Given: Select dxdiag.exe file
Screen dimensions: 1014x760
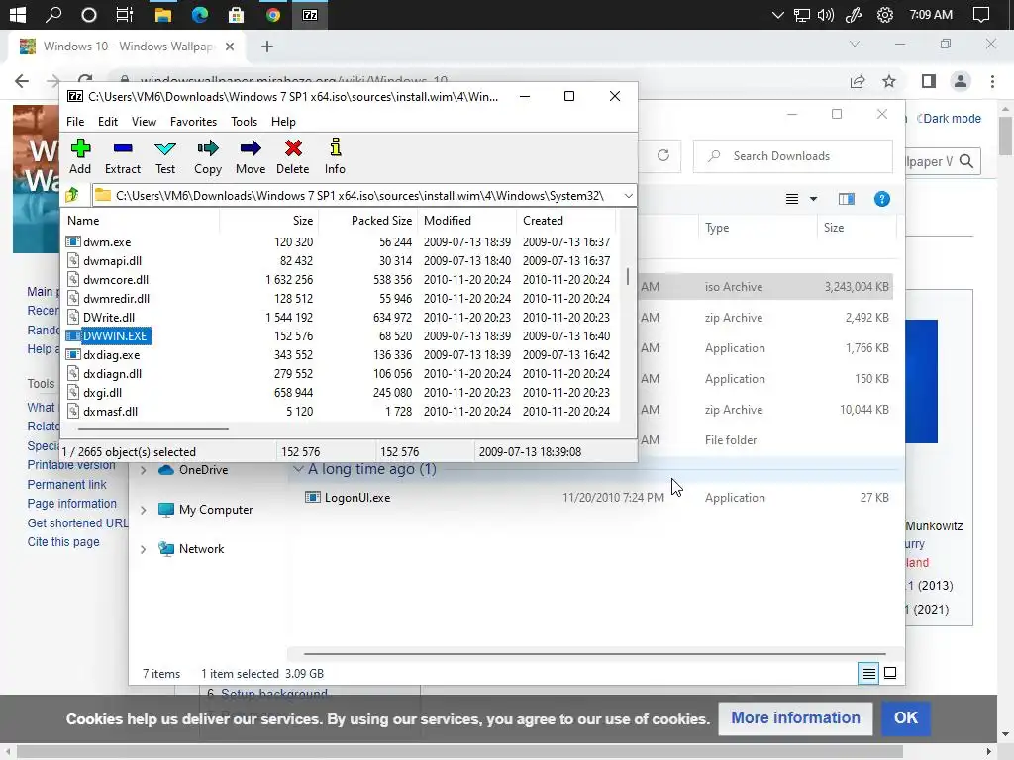Looking at the screenshot, I should [x=111, y=355].
